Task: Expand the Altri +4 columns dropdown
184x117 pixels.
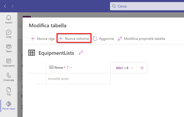Action: (x=125, y=68)
